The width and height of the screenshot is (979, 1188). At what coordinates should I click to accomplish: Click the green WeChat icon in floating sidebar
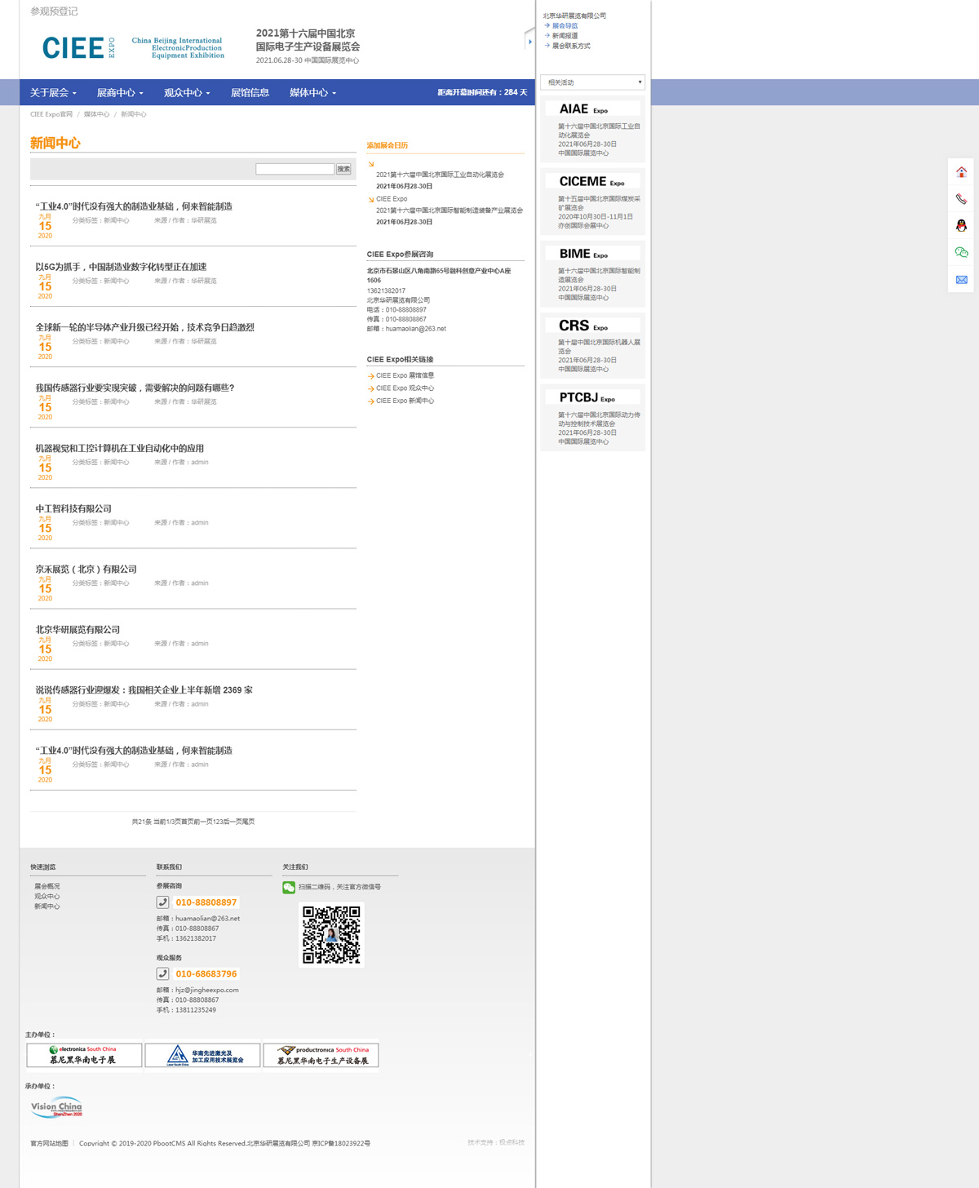(961, 253)
